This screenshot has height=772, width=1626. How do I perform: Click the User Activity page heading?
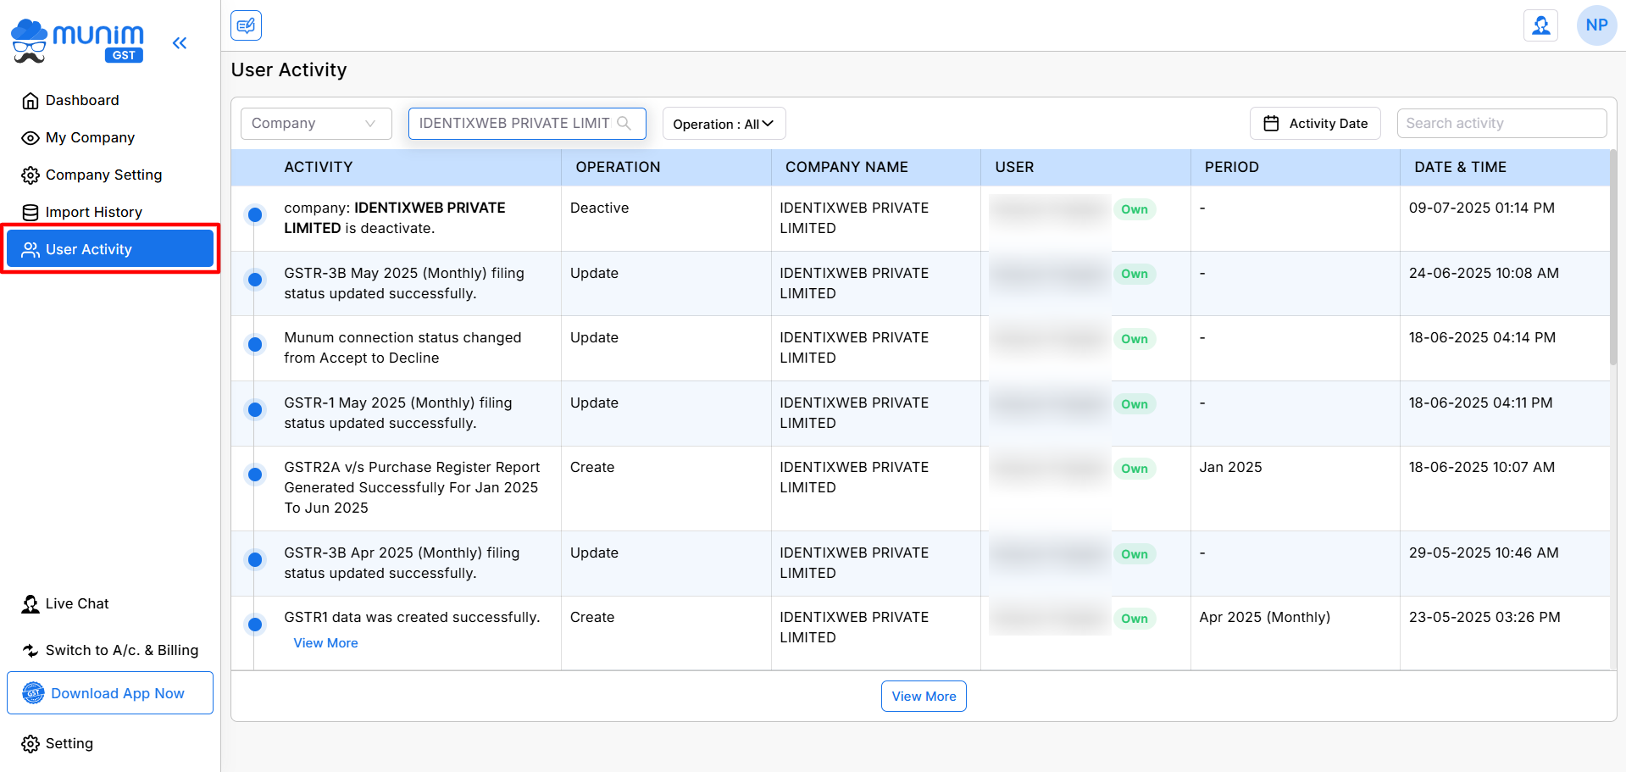coord(289,70)
